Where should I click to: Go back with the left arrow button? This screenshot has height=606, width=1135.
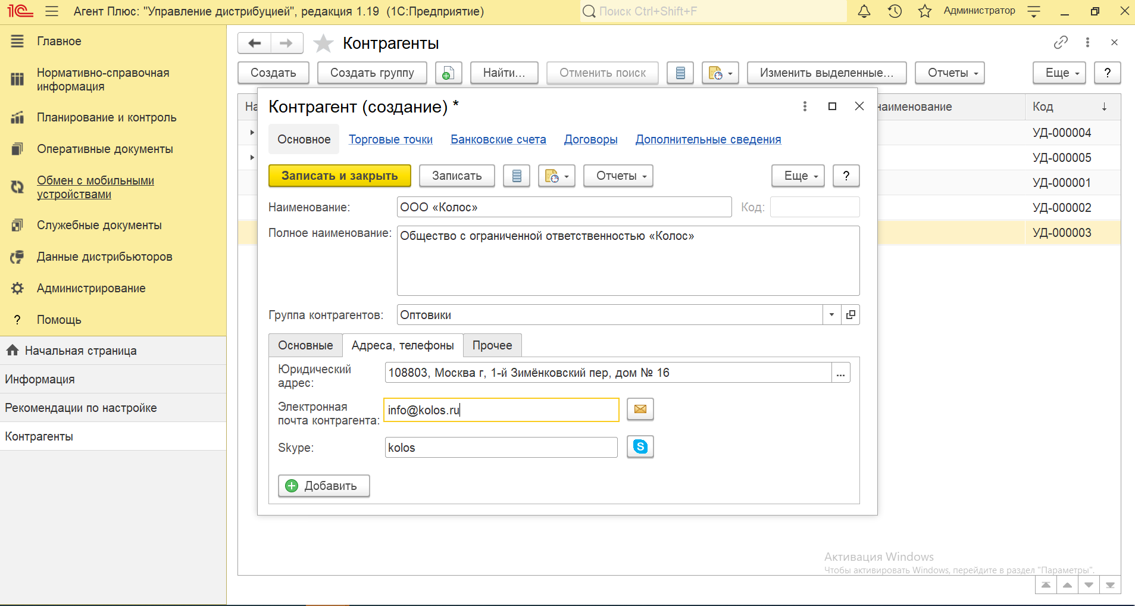click(x=254, y=43)
